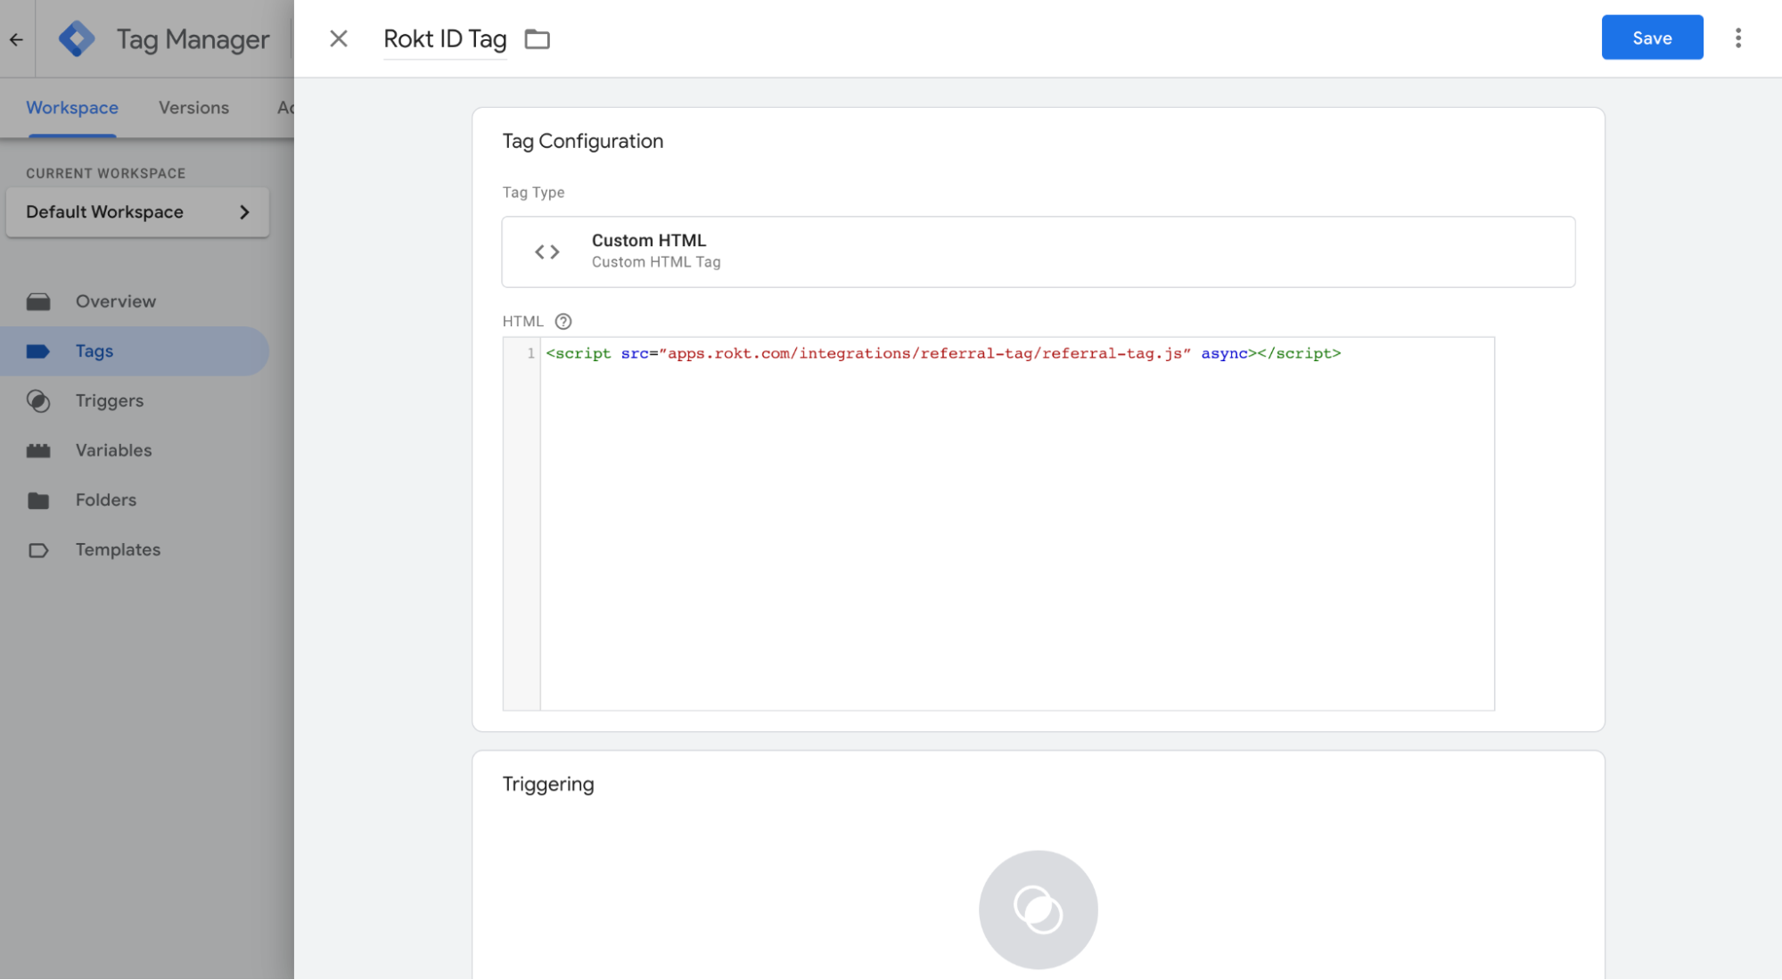Open Templates in the sidebar
Screen dimensions: 1782x980
tap(118, 549)
